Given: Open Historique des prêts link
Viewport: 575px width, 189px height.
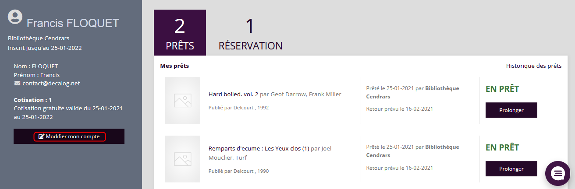Looking at the screenshot, I should pyautogui.click(x=533, y=66).
